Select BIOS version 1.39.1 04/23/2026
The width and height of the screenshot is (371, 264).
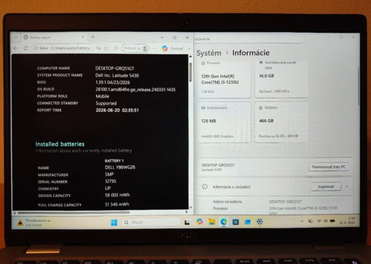(113, 83)
